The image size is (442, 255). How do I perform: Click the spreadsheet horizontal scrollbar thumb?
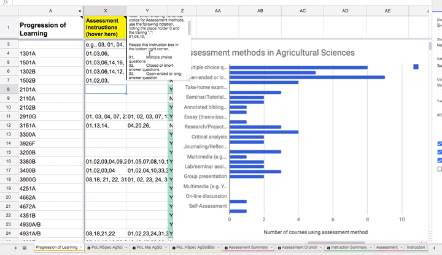pyautogui.click(x=336, y=242)
